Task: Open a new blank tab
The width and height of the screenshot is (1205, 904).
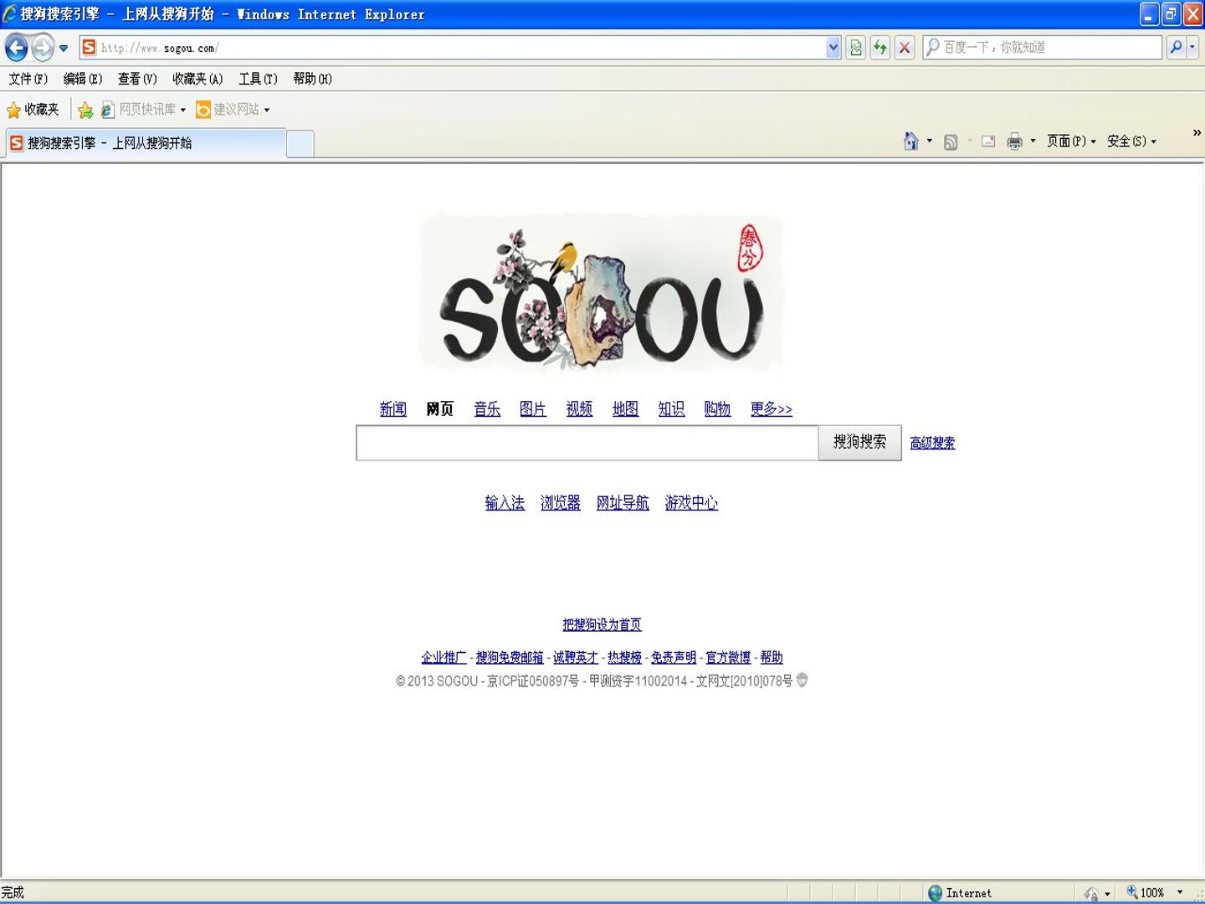Action: pos(300,144)
